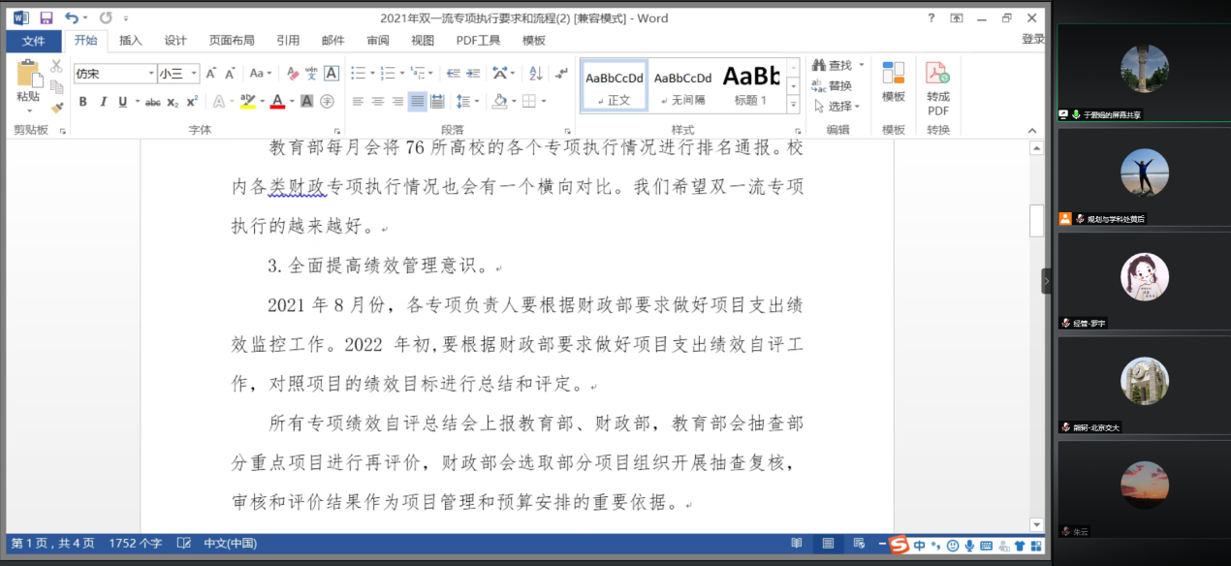Viewport: 1231px width, 566px height.
Task: Expand the bullet list style dropdown
Action: point(372,73)
